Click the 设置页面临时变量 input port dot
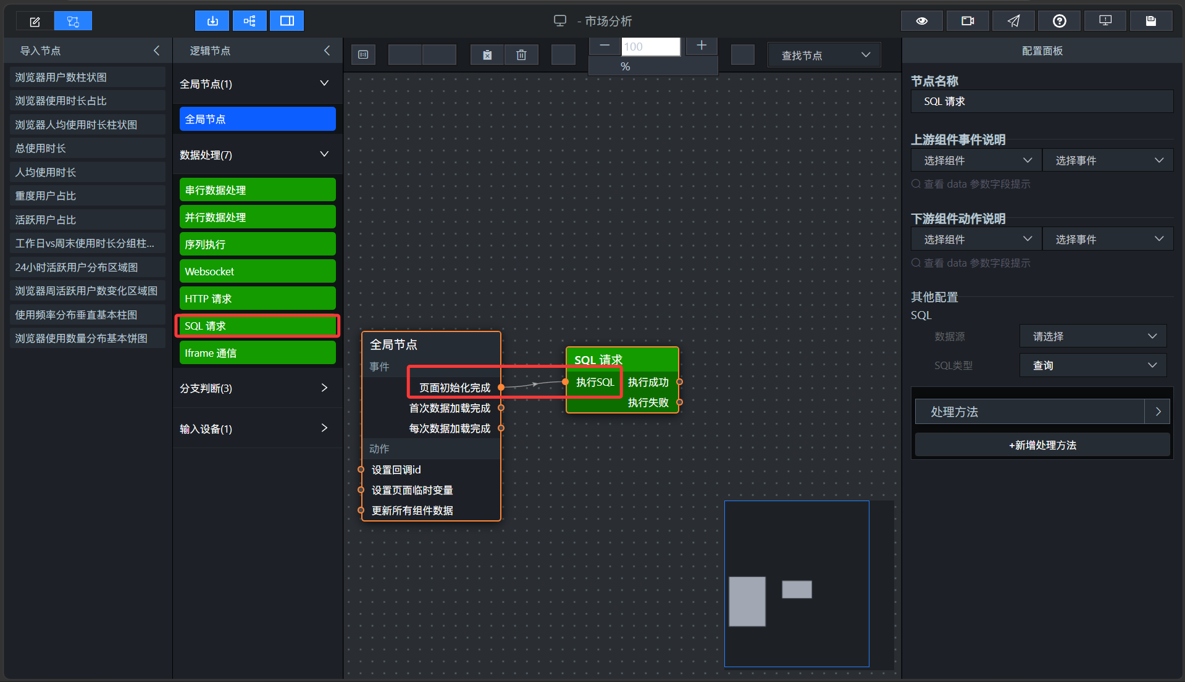Viewport: 1185px width, 682px height. pos(361,490)
